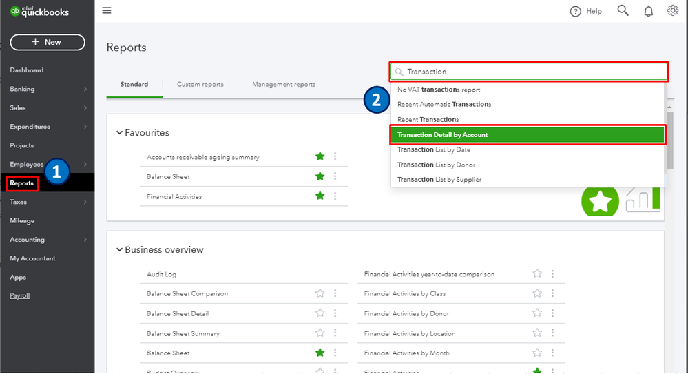This screenshot has height=374, width=688.
Task: Collapse the Favourites section
Action: coord(119,133)
